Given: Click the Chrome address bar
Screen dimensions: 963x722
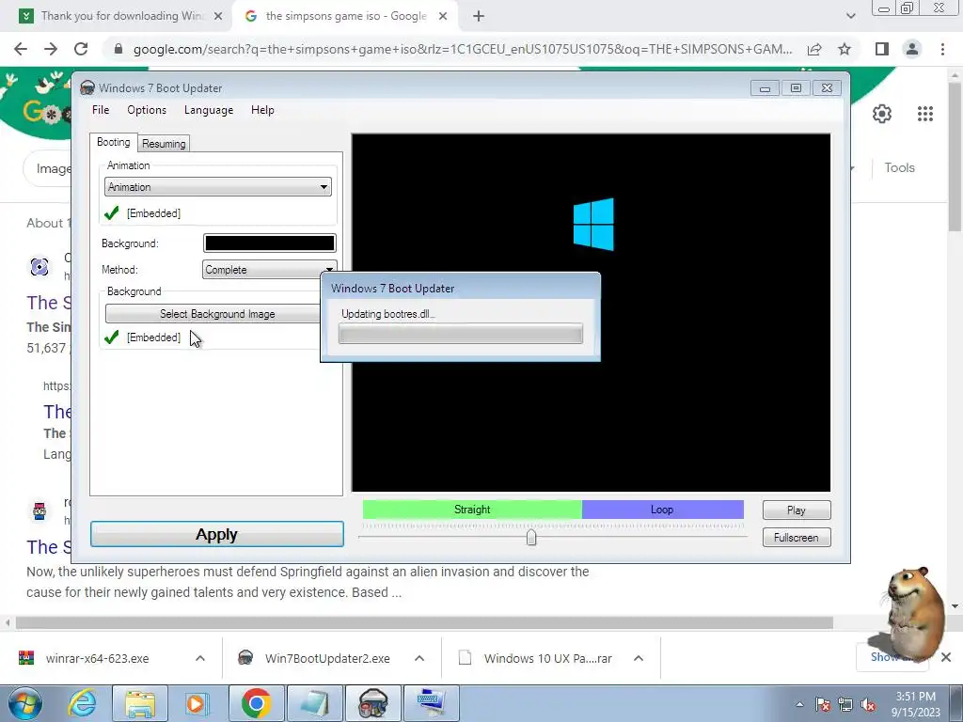Looking at the screenshot, I should click(x=462, y=49).
